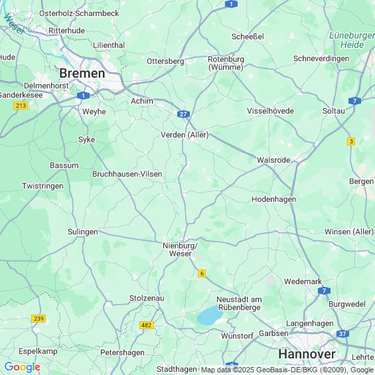
Task: Click the Nienburg/Weser town label
Action: click(x=180, y=250)
